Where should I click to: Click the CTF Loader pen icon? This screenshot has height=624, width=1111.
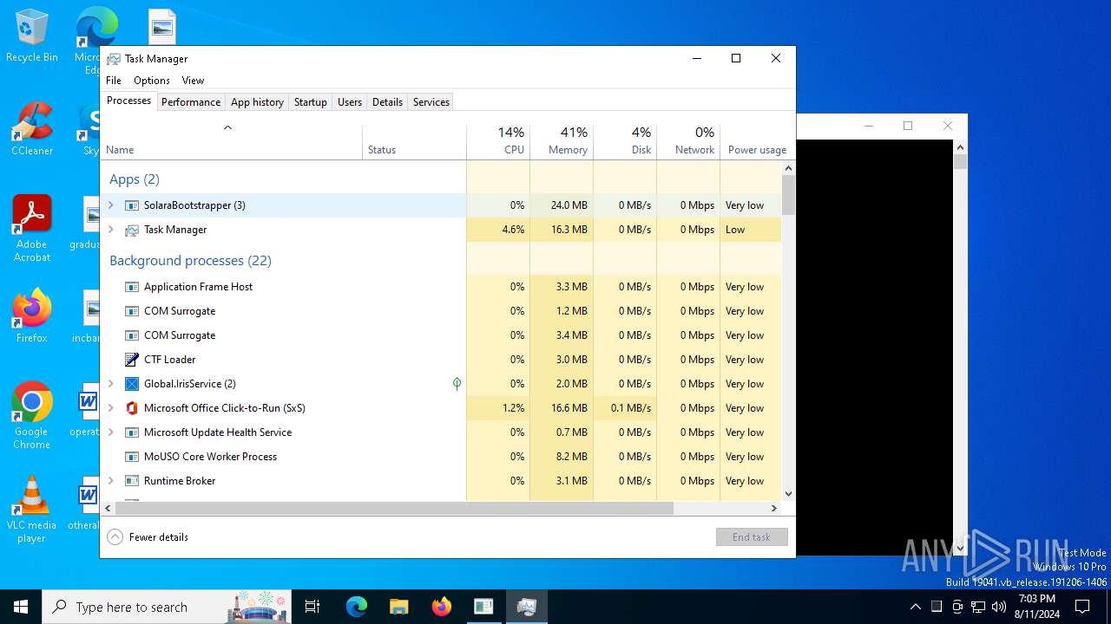coord(132,360)
